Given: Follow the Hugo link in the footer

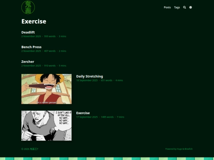Looking at the screenshot, I should [180, 149].
